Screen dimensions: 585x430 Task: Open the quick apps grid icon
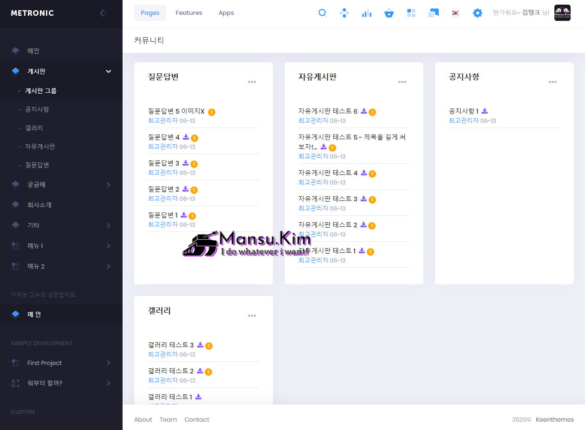point(411,13)
